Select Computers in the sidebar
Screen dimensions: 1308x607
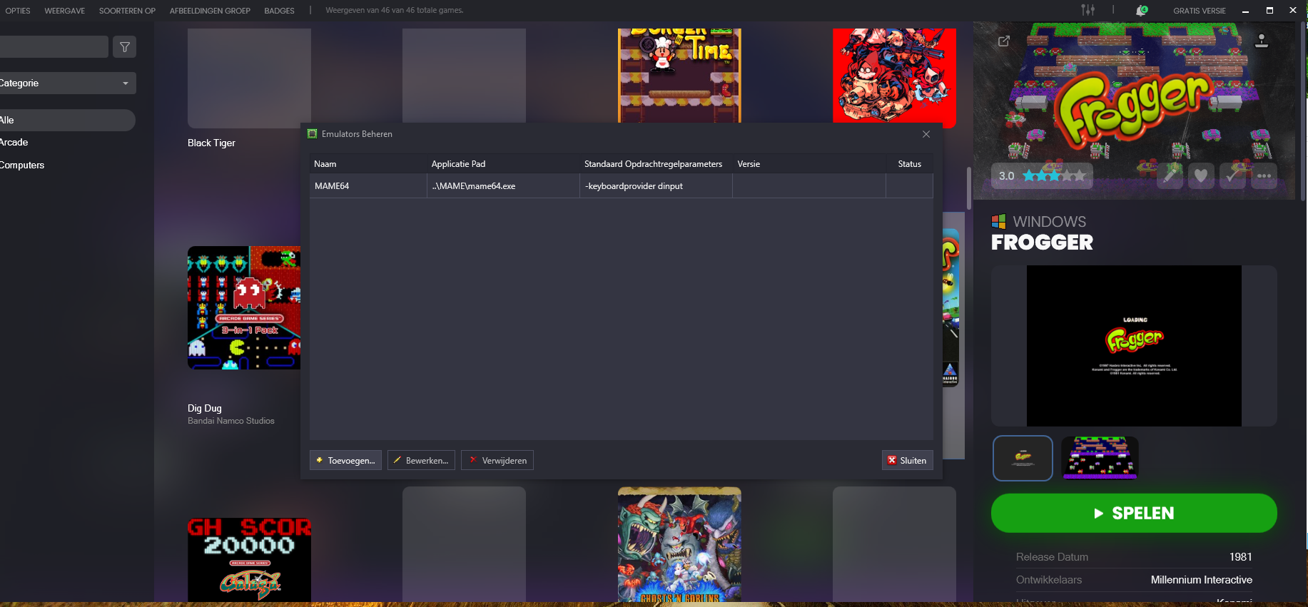pos(22,165)
